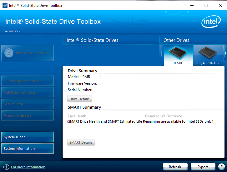The image size is (227, 172).
Task: Open SMART Details
Action: 81,142
